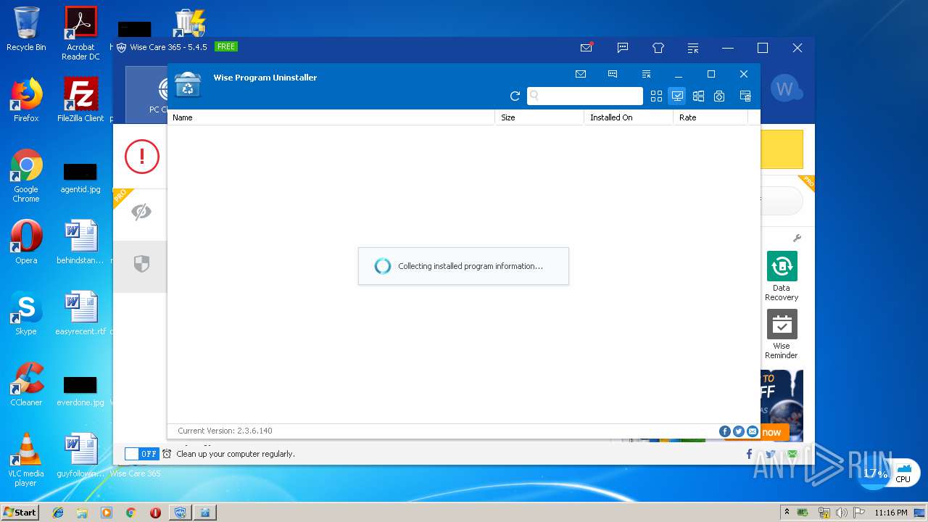This screenshot has height=522, width=928.
Task: Click the taskbar clock 11:16 PM
Action: pyautogui.click(x=890, y=513)
